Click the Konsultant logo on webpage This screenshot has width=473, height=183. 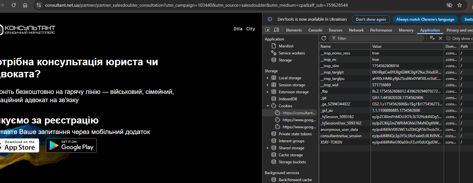coord(28,30)
